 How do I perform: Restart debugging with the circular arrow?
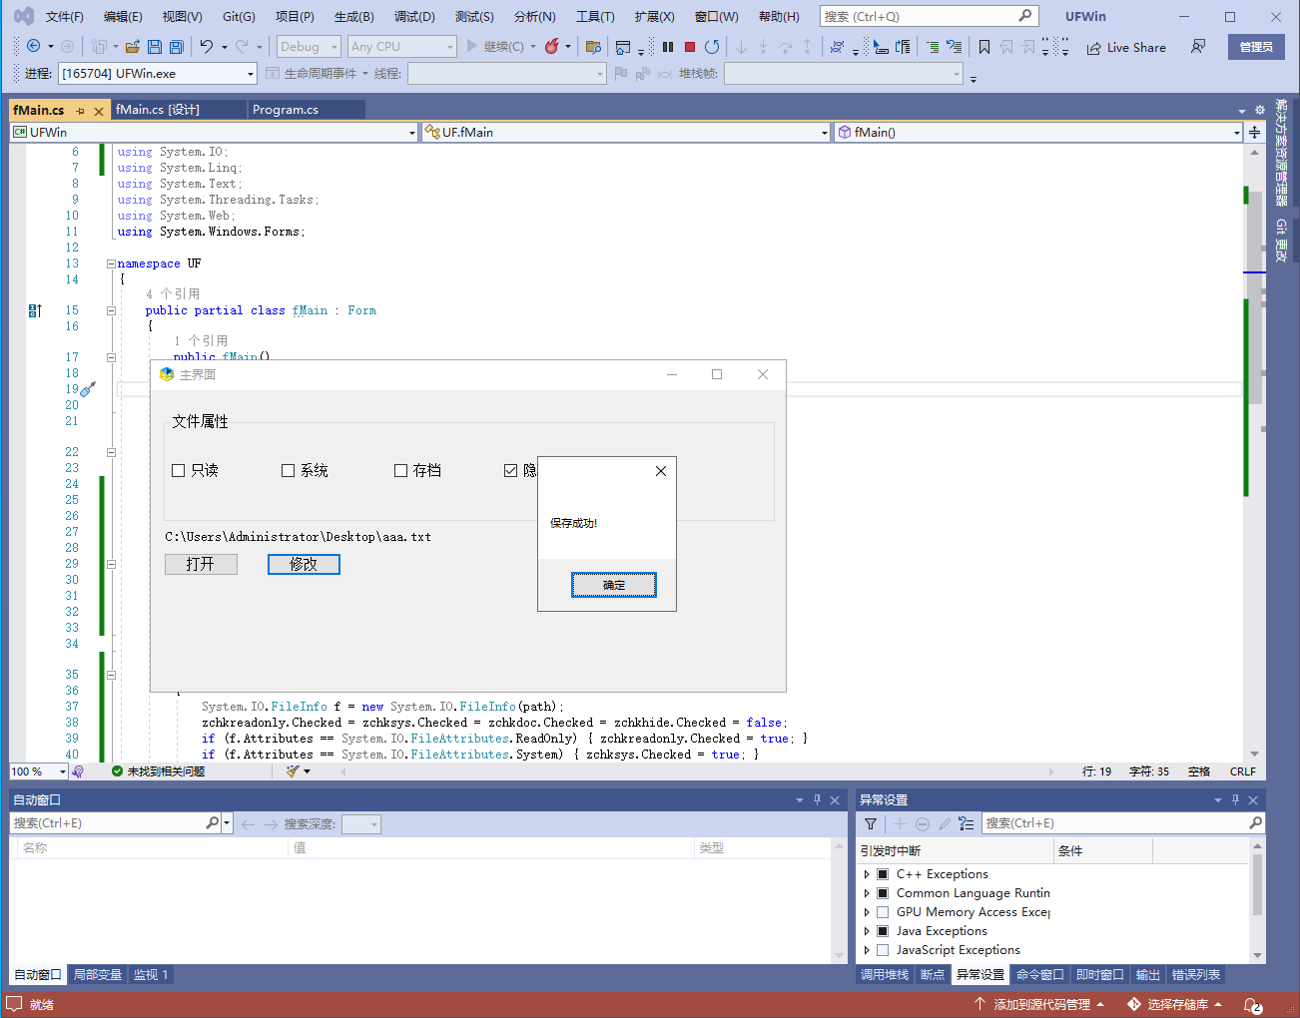click(712, 46)
